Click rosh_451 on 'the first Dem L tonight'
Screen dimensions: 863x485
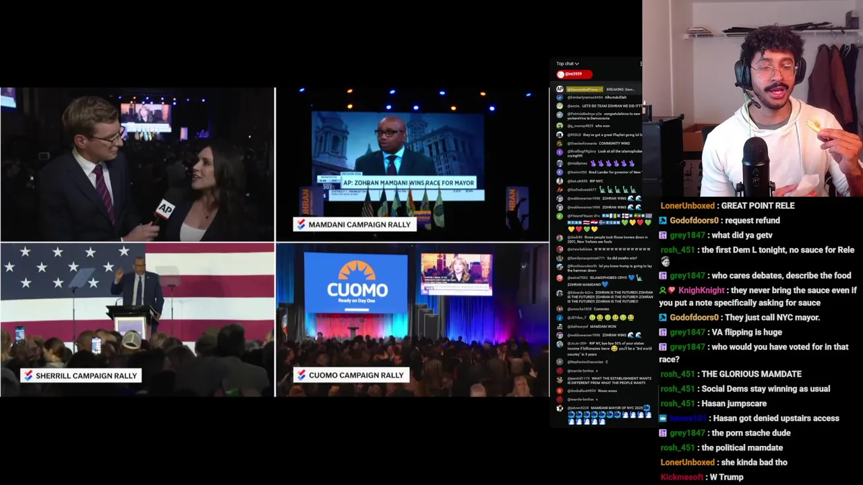click(x=677, y=250)
